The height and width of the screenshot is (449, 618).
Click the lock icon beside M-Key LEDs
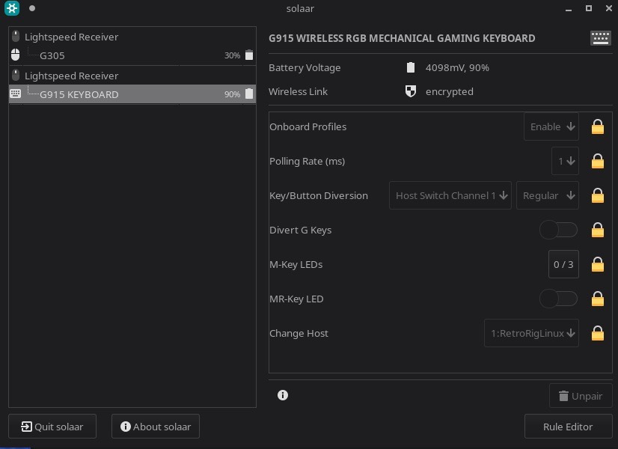597,264
